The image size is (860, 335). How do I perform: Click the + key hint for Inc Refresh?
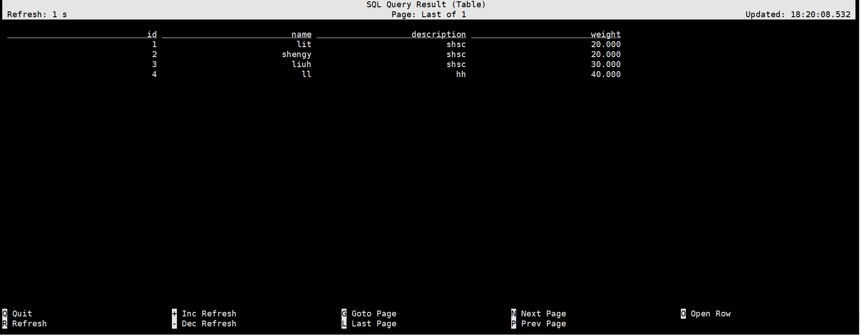coord(174,314)
